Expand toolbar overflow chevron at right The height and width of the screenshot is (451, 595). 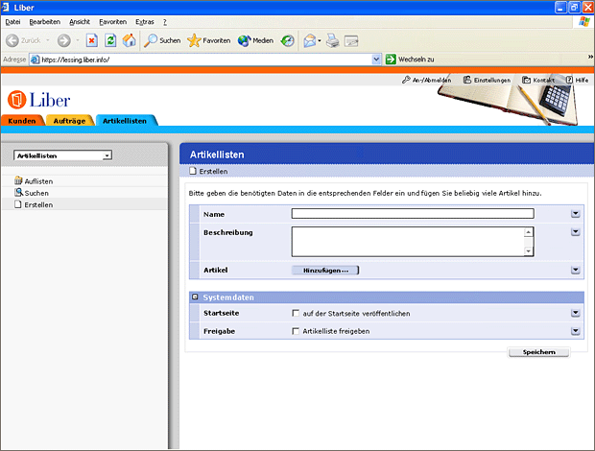[590, 57]
